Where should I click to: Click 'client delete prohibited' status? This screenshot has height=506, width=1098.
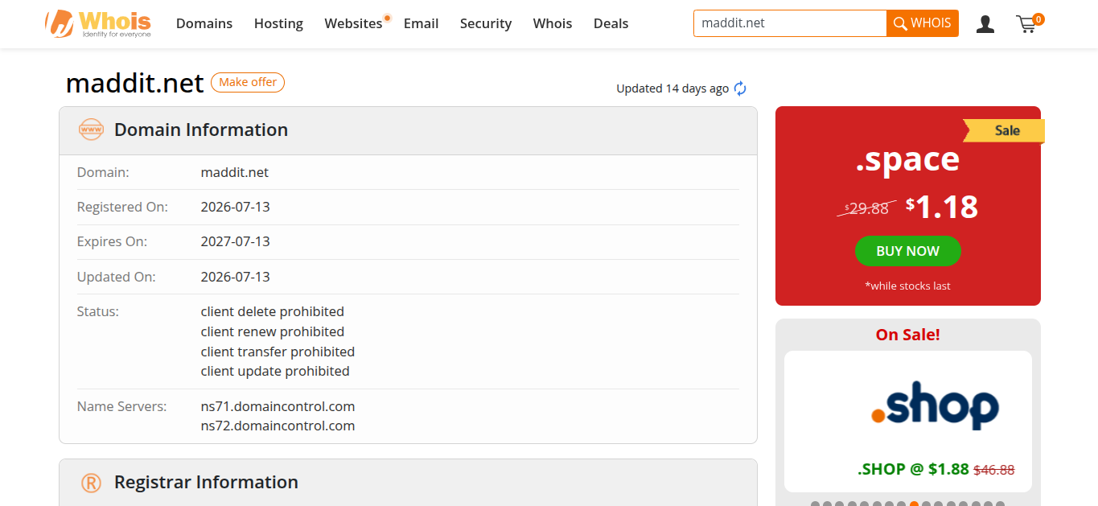click(x=273, y=311)
